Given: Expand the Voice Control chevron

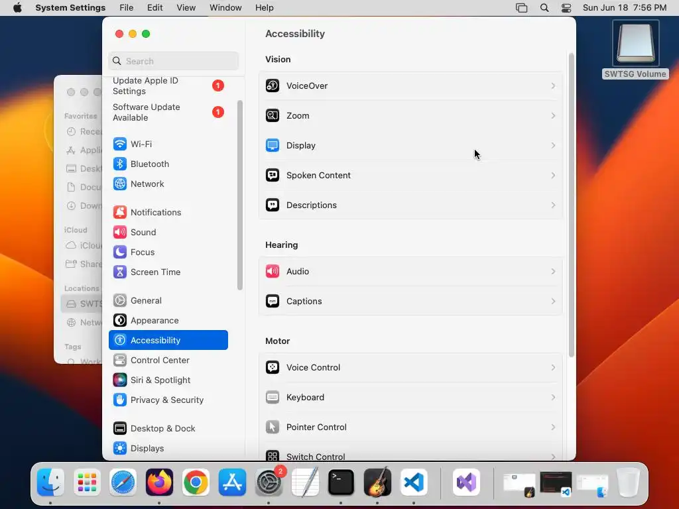Looking at the screenshot, I should coord(553,367).
